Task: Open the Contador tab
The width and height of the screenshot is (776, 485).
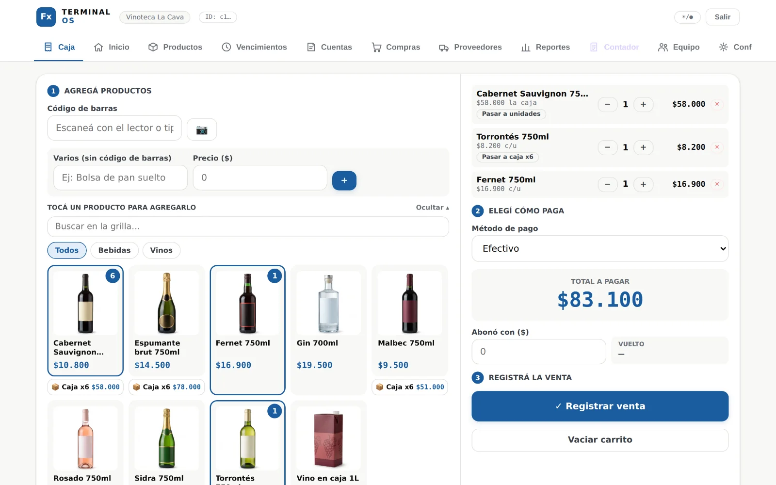Action: [614, 47]
